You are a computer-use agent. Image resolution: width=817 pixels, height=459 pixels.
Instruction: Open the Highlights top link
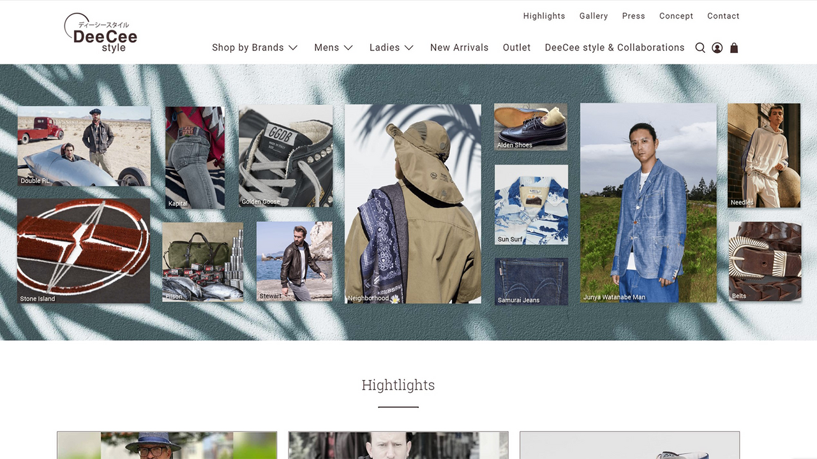544,16
